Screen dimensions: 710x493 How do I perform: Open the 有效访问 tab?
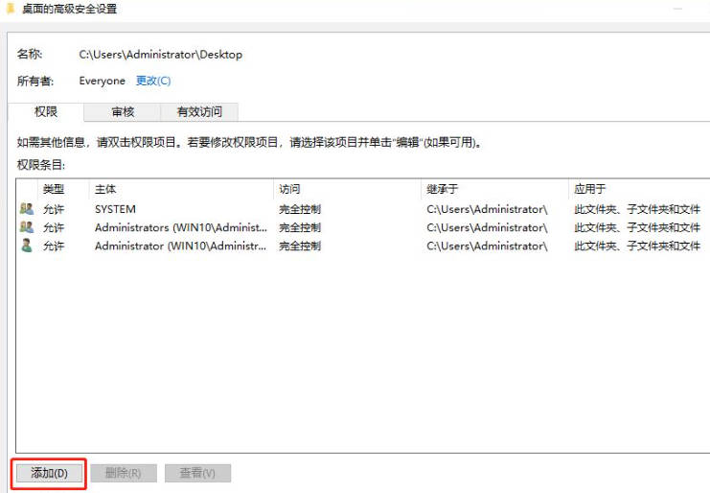click(x=199, y=112)
